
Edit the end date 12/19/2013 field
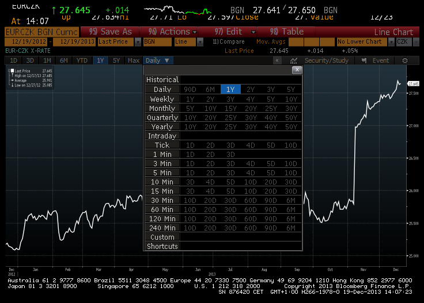coord(74,42)
